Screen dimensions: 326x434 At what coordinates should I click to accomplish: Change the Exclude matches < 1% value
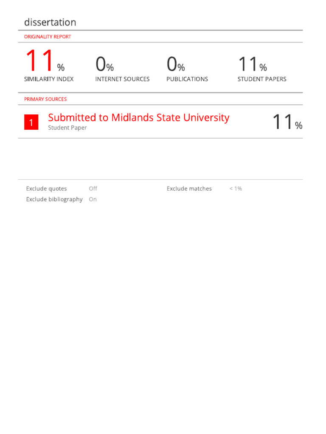coord(236,189)
